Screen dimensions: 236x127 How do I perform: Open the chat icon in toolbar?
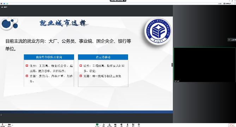(115, 125)
